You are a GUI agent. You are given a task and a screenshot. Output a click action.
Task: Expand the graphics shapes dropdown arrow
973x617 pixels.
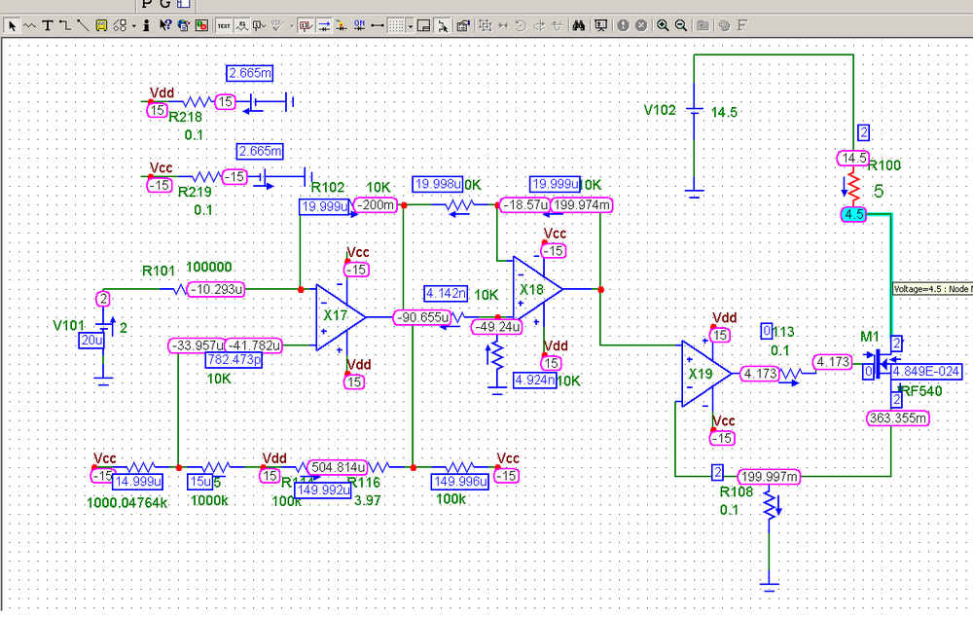[x=133, y=25]
